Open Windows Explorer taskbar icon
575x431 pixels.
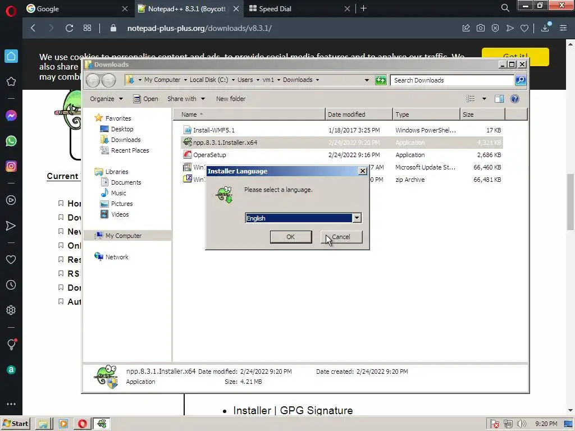[x=44, y=424]
